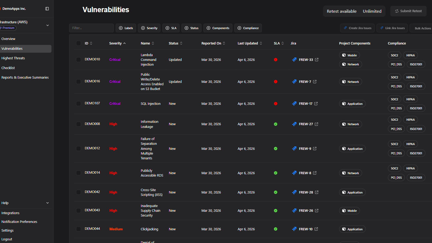Click the refresh icon in Submit Retest

pos(397,11)
